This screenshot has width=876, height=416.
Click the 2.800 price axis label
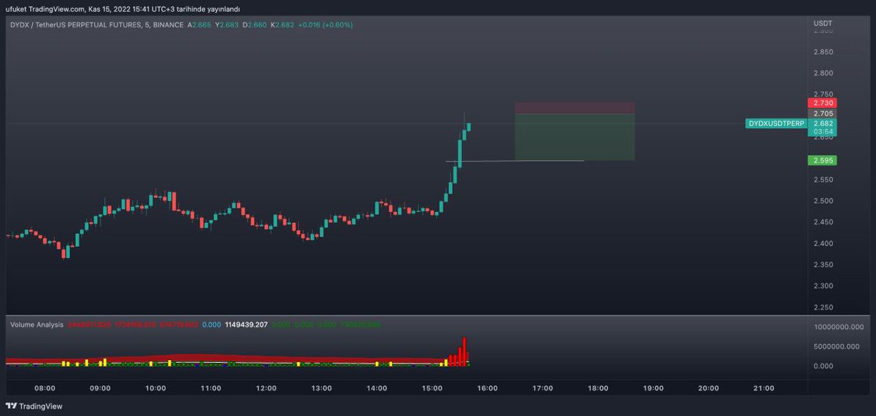[x=823, y=74]
